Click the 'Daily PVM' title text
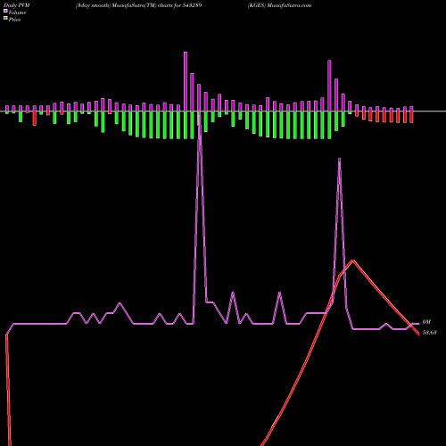 point(17,5)
